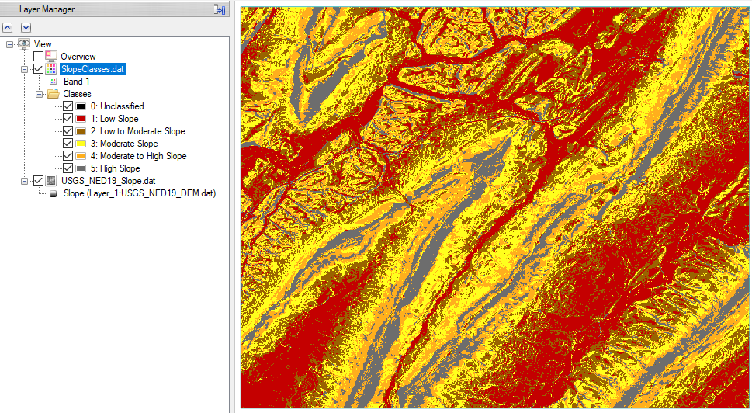The width and height of the screenshot is (752, 413).
Task: Click the Layer Manager dock/pin icon
Action: [x=220, y=10]
